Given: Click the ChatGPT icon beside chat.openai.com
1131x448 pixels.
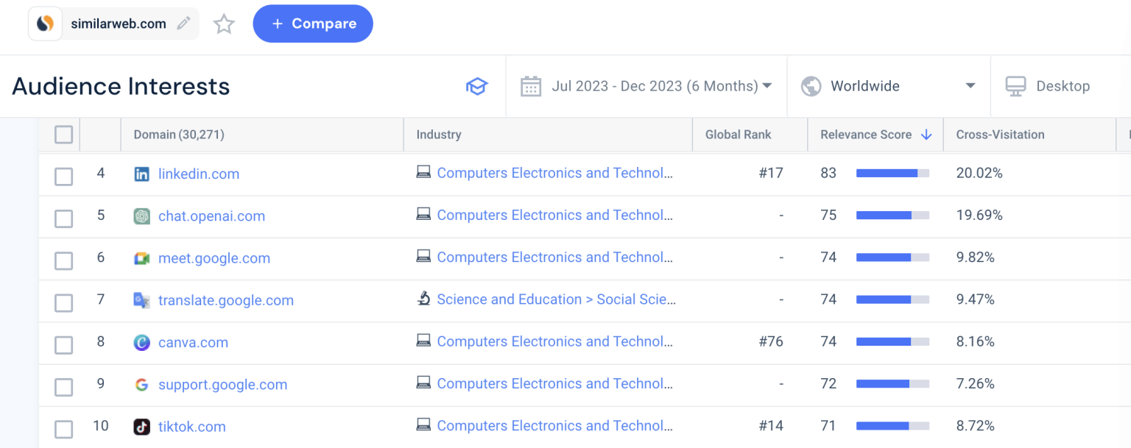Looking at the screenshot, I should [141, 216].
